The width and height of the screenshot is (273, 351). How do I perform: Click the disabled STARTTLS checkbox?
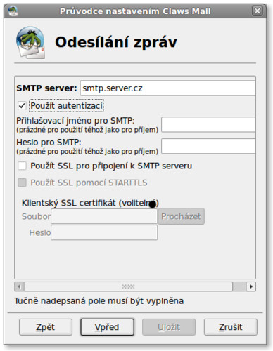click(x=22, y=183)
